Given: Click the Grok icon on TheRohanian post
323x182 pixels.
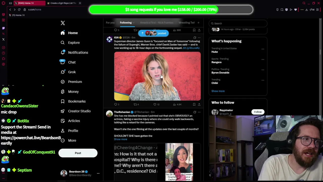Looking at the screenshot, I should pos(195,112).
